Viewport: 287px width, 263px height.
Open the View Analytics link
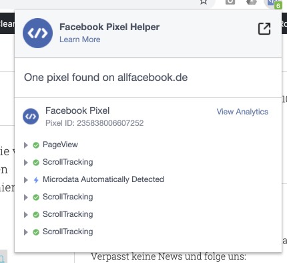[x=242, y=112]
